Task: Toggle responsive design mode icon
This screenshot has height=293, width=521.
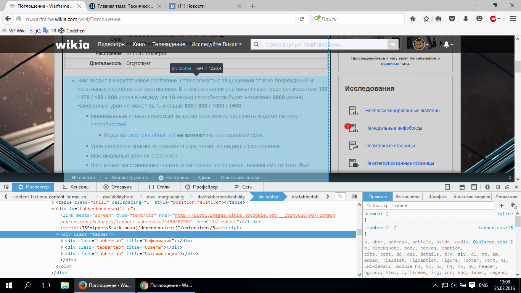Action: pyautogui.click(x=474, y=187)
